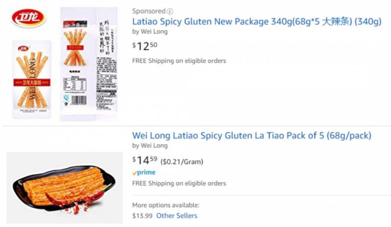391x227 pixels.
Task: Click the "More options available:" text
Action: [x=166, y=206]
